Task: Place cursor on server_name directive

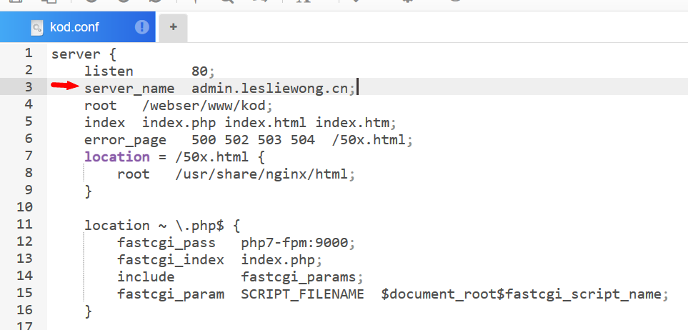Action: click(x=129, y=88)
